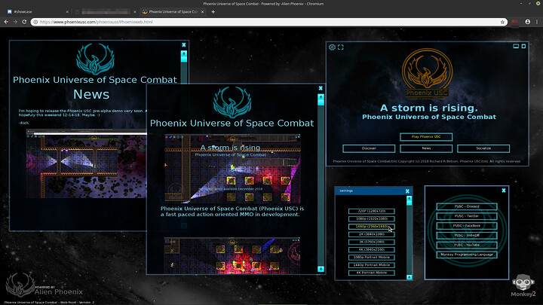Click the square window icon in main panel
Screen dimensions: 543x305
click(523, 46)
